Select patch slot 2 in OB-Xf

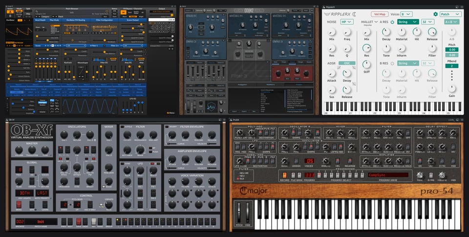pyautogui.click(x=124, y=221)
